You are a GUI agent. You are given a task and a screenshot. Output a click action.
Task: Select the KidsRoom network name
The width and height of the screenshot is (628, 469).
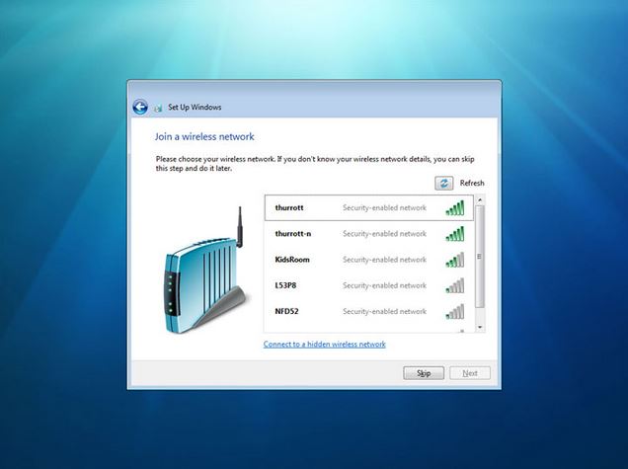[292, 260]
